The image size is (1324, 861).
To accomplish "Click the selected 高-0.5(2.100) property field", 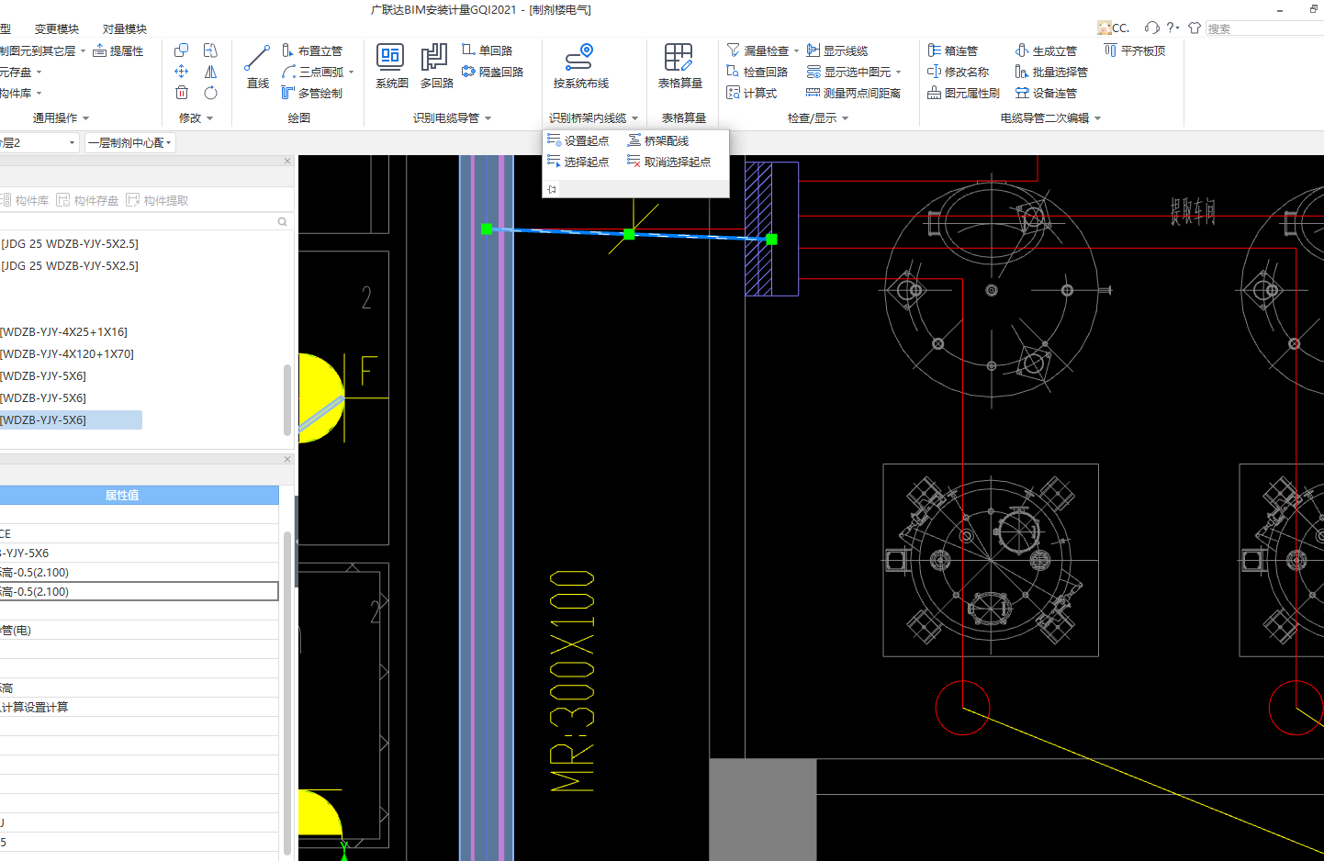I will tap(139, 591).
